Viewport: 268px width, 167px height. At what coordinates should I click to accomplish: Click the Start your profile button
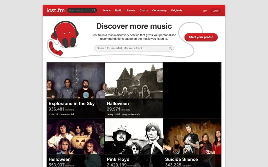point(201,37)
